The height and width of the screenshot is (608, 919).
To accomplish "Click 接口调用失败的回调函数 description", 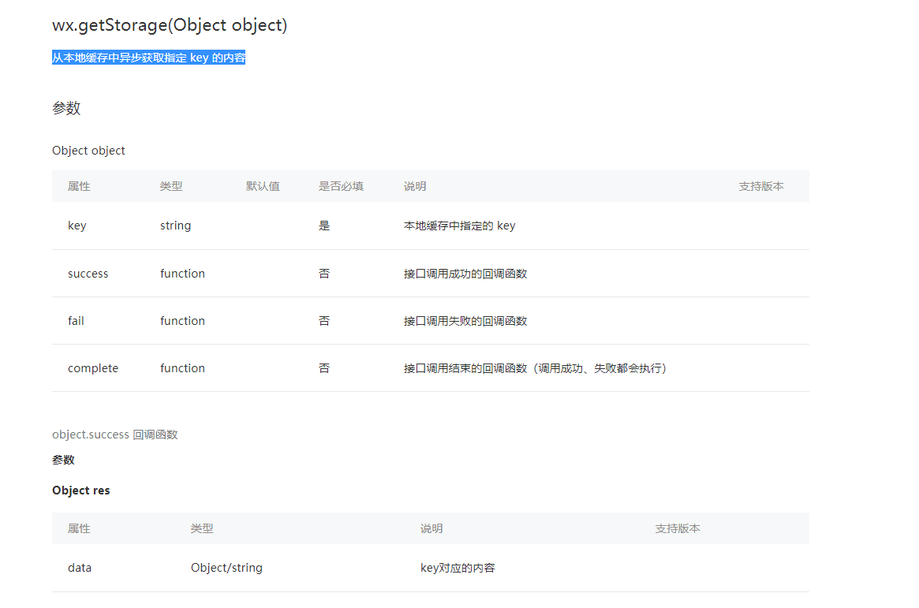I will pyautogui.click(x=465, y=321).
